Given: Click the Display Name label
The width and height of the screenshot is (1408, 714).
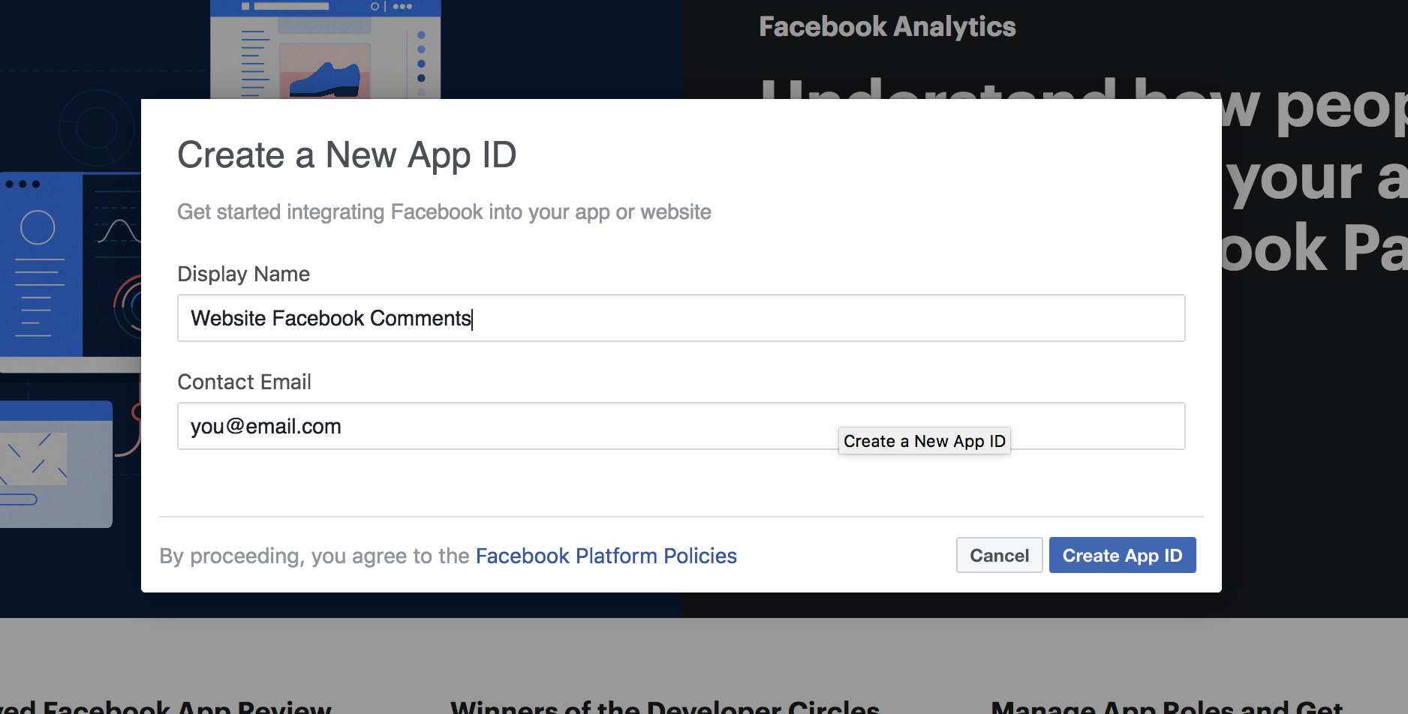Looking at the screenshot, I should tap(243, 274).
